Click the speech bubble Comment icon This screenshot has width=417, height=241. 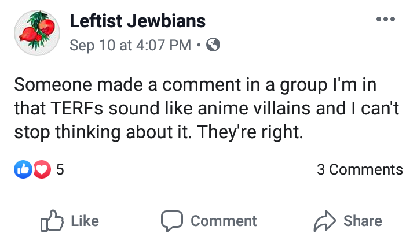pyautogui.click(x=171, y=221)
